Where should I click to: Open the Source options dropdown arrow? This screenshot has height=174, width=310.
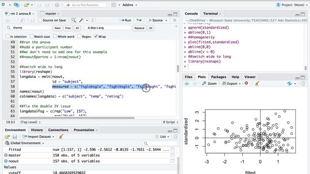166,20
